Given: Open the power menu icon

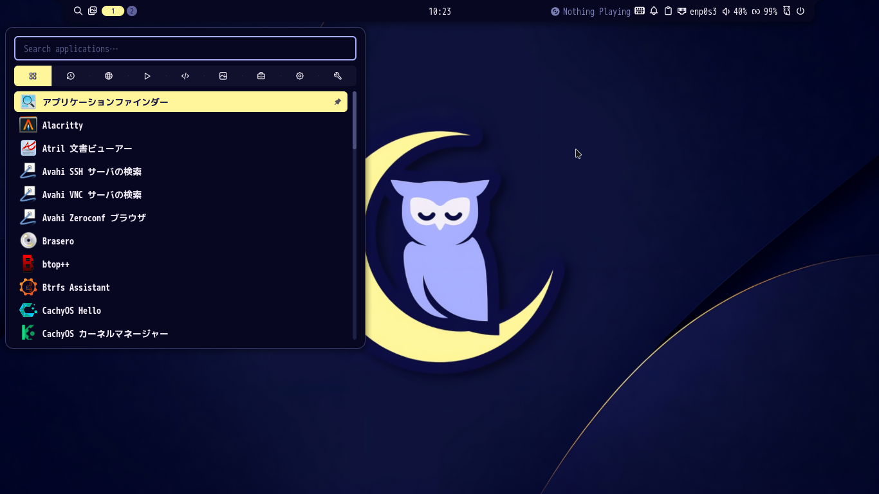Looking at the screenshot, I should pyautogui.click(x=800, y=11).
